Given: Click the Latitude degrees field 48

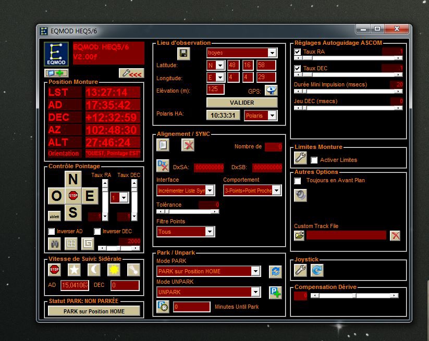Looking at the screenshot, I should click(234, 65).
